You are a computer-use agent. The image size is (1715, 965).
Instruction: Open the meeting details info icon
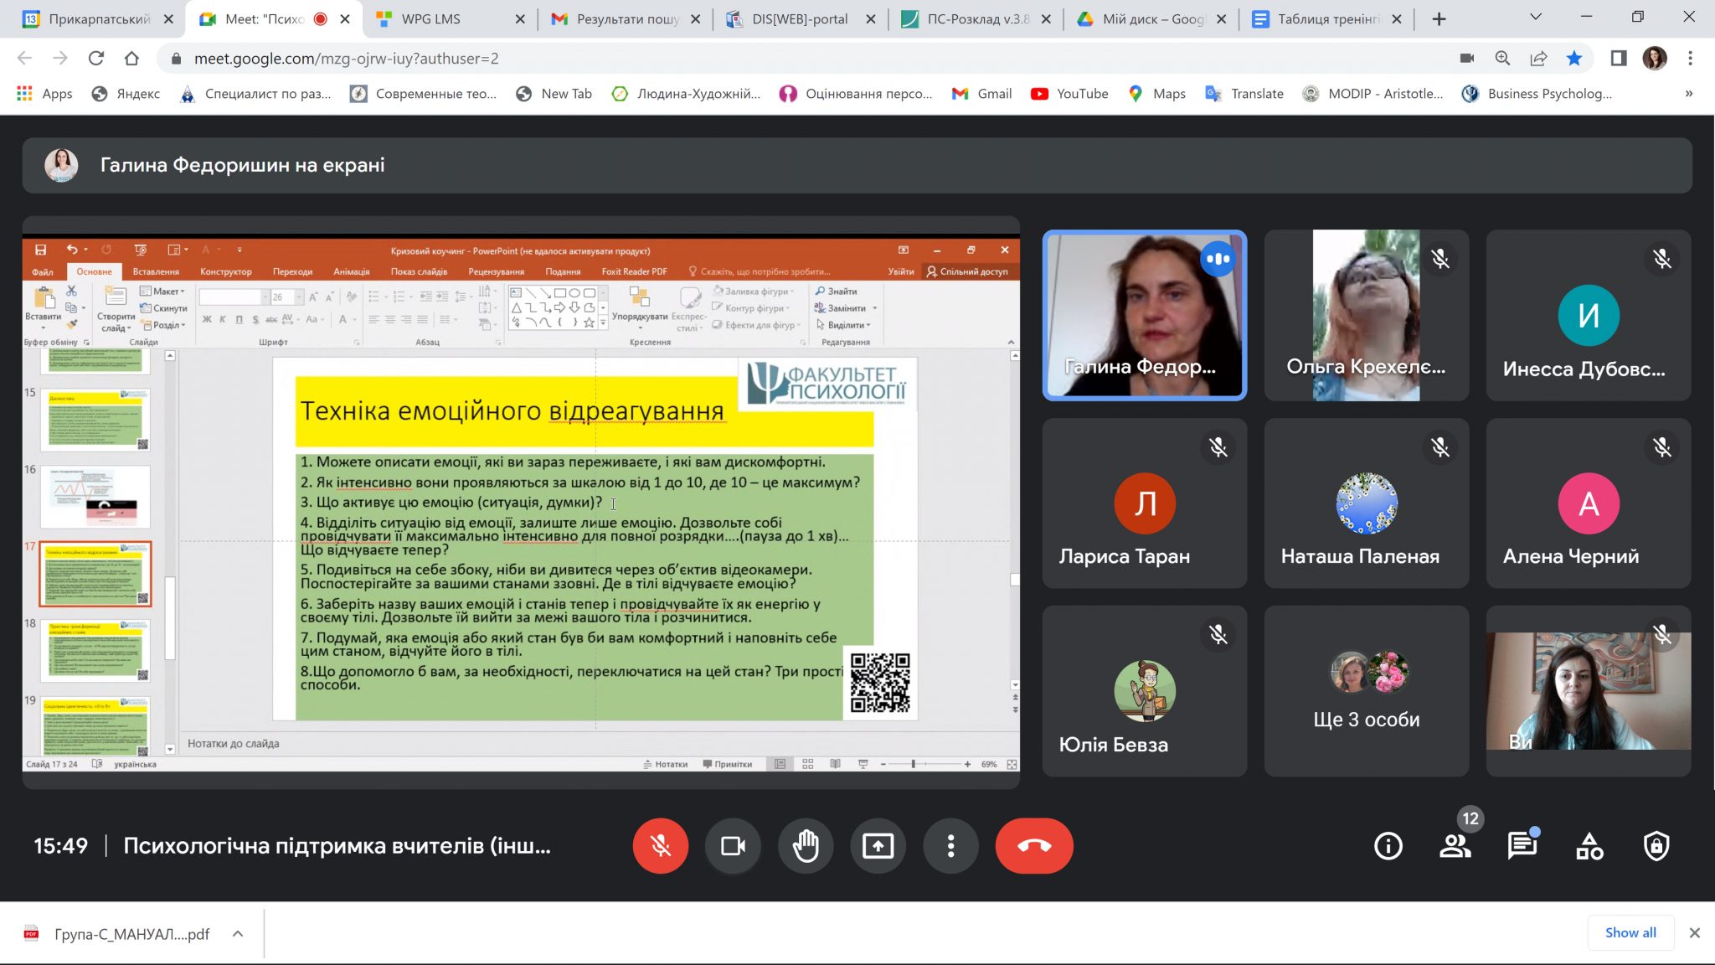tap(1388, 846)
